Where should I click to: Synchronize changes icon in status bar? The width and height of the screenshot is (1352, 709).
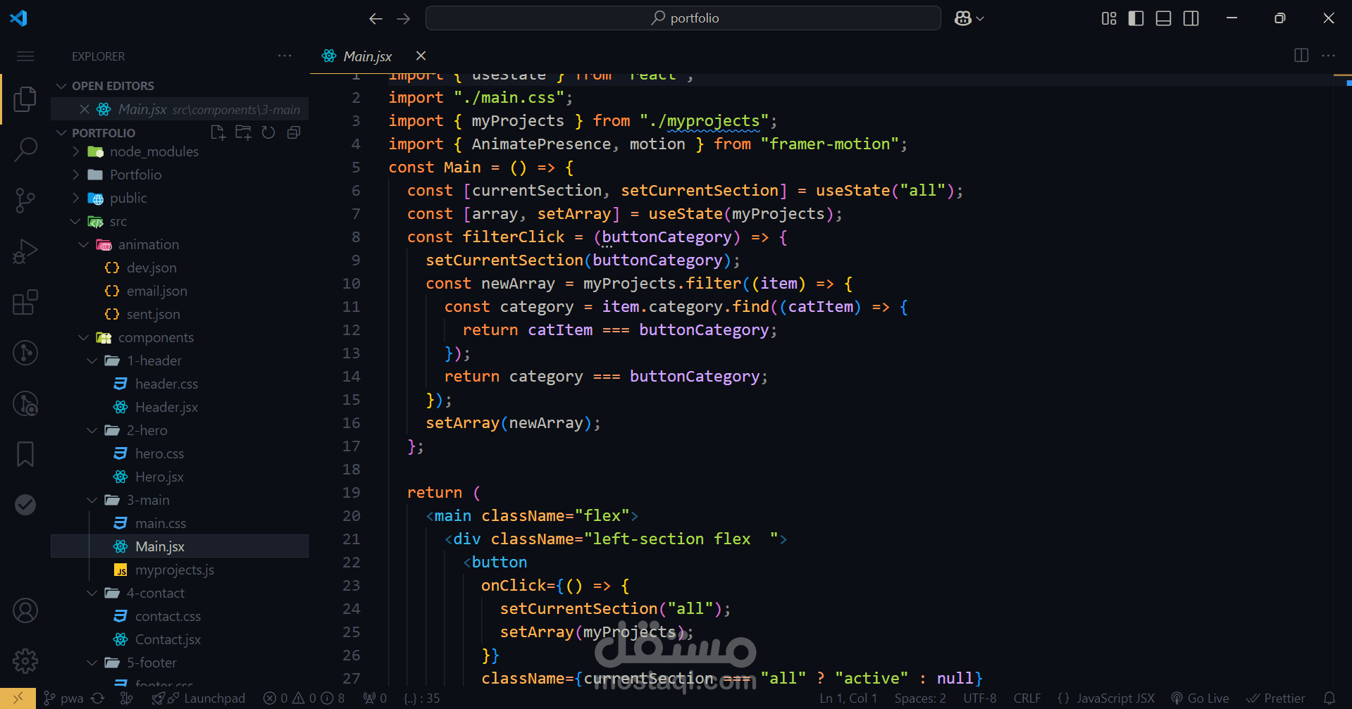coord(98,698)
